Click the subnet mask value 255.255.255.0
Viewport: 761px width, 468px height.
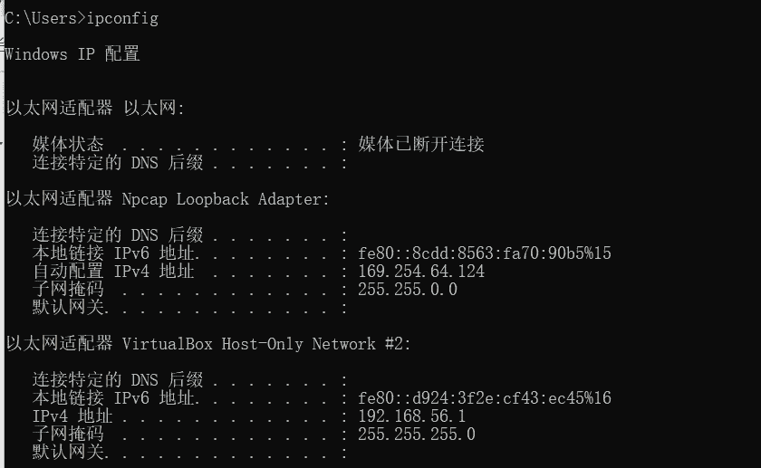coord(417,435)
